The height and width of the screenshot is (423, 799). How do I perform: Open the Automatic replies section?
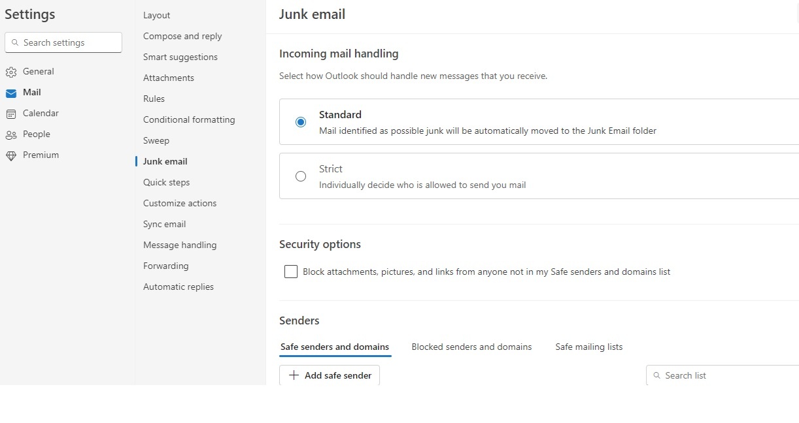[x=178, y=287]
